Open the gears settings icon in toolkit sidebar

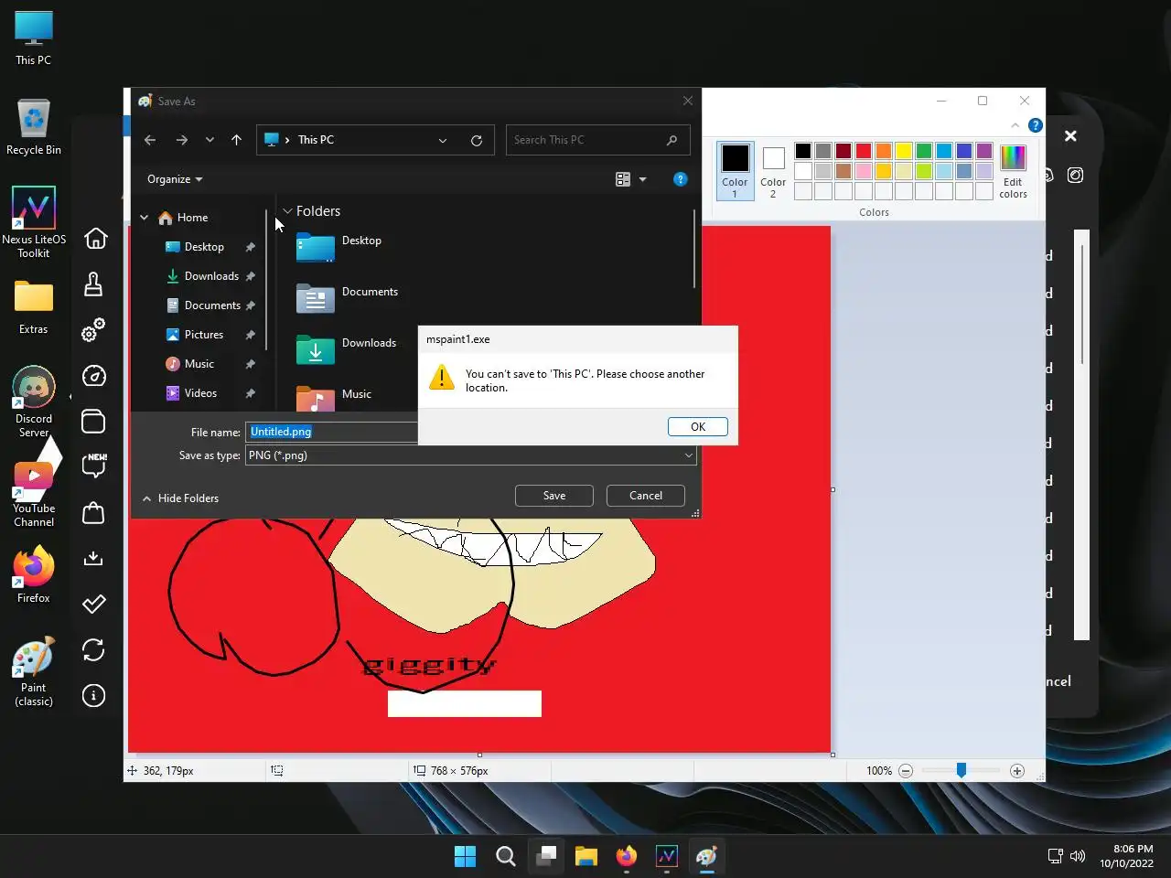[93, 330]
